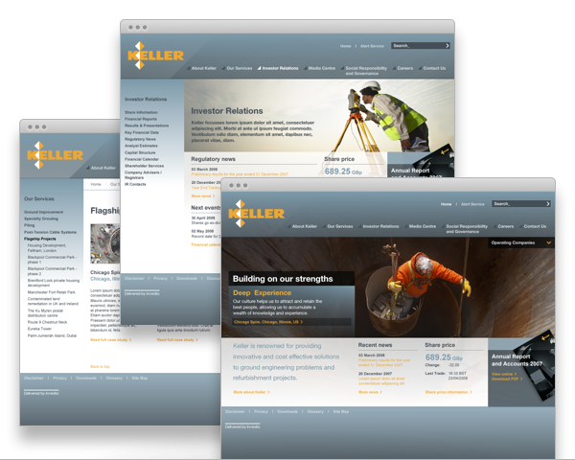Click View online link for Annual Report
The height and width of the screenshot is (460, 575).
click(x=504, y=374)
